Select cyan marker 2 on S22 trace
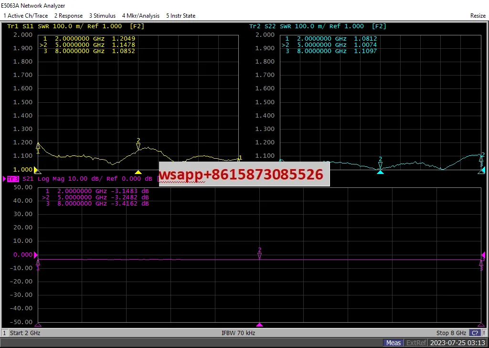The width and height of the screenshot is (489, 348). pos(380,164)
